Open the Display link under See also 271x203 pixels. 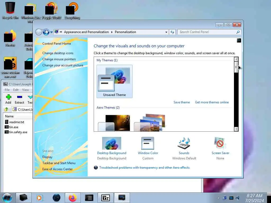[x=47, y=157]
